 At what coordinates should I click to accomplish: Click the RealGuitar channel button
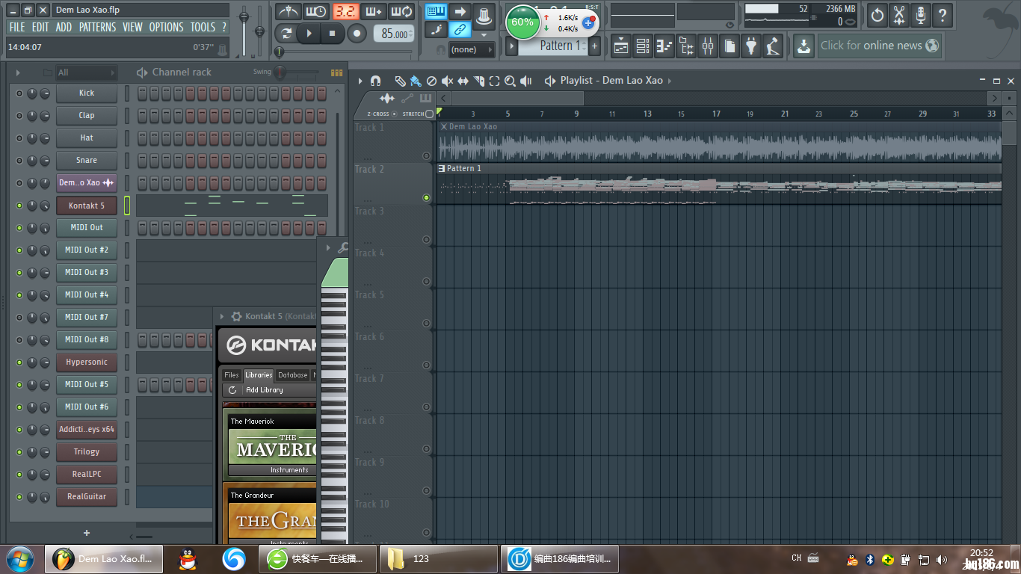pos(87,497)
